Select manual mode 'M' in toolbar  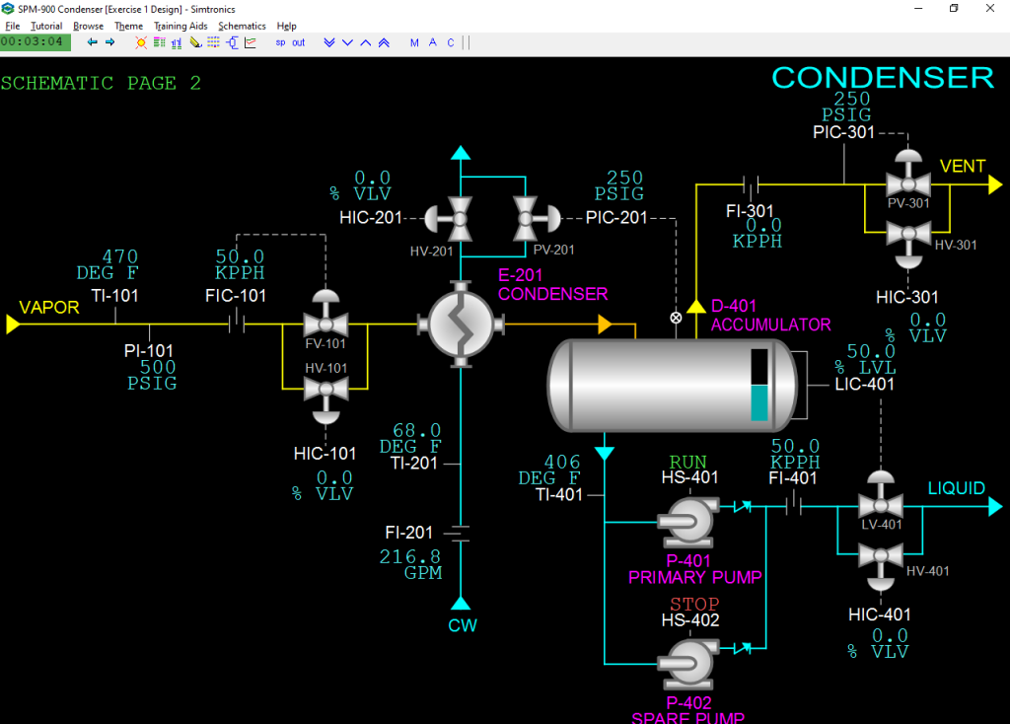coord(414,42)
